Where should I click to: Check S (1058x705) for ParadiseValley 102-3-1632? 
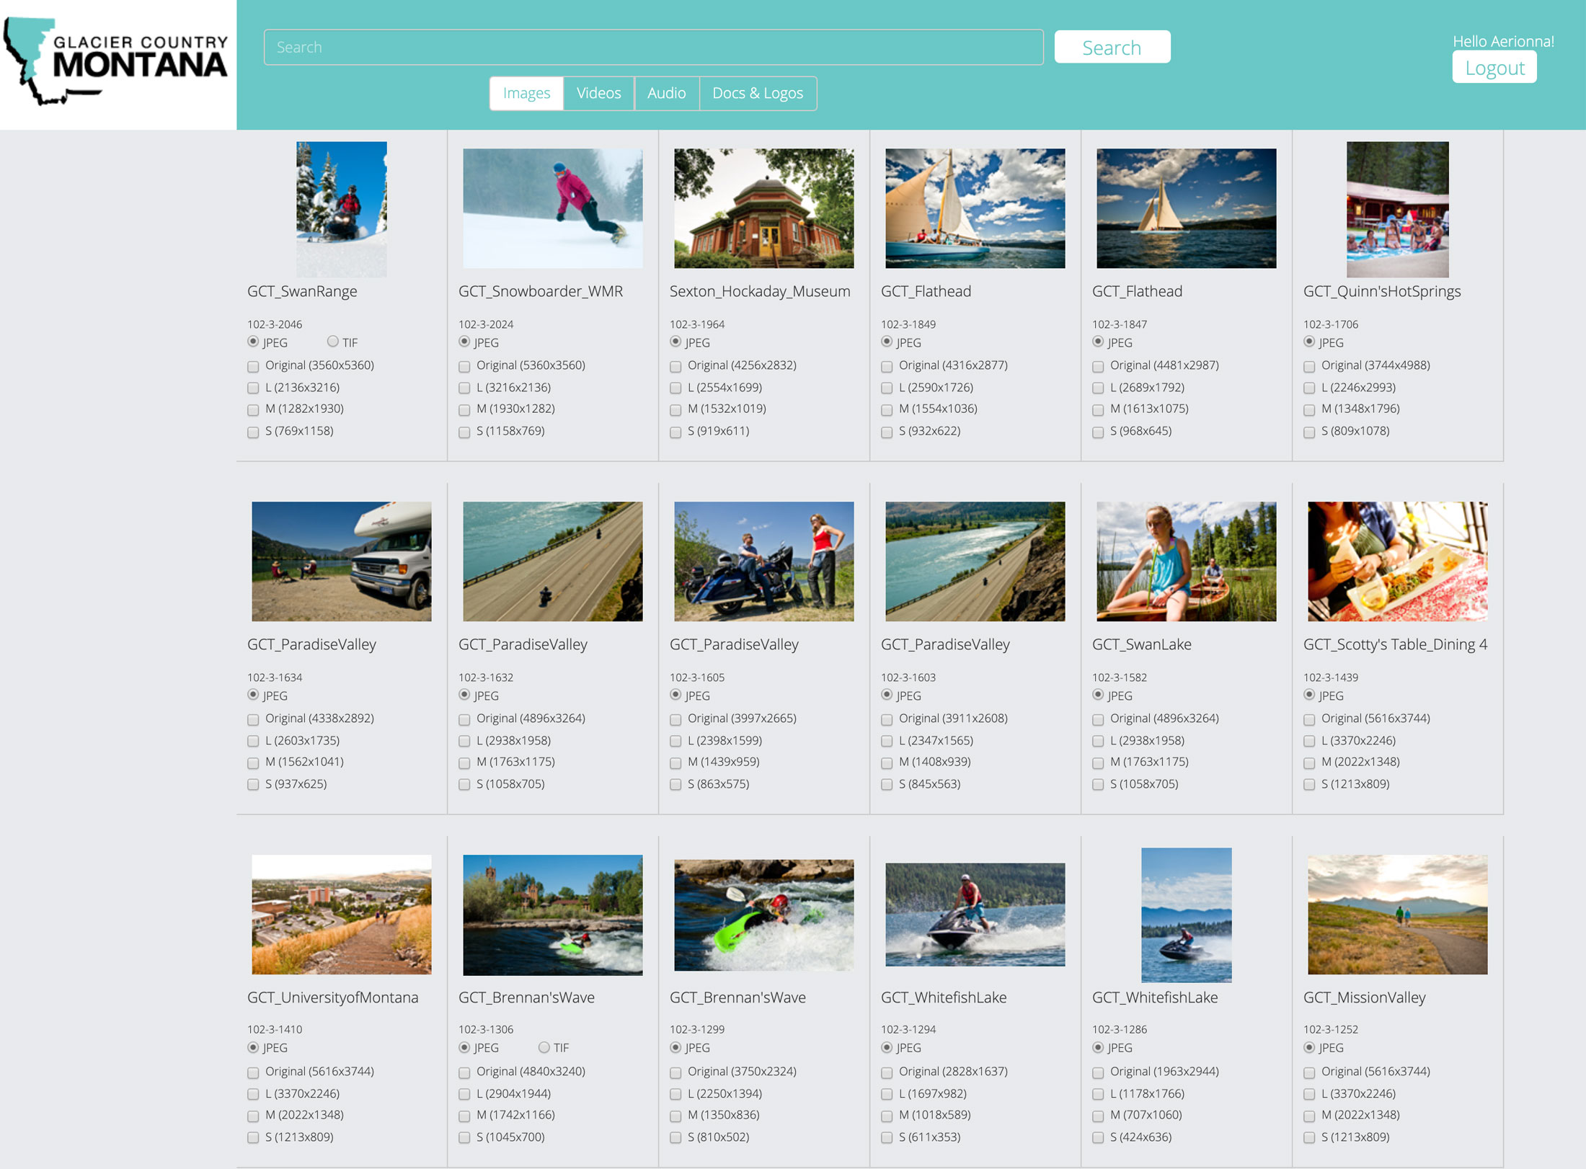[464, 785]
